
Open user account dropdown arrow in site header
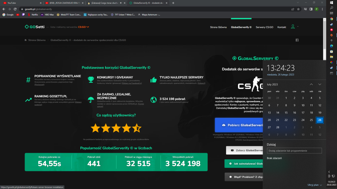pos(298,27)
